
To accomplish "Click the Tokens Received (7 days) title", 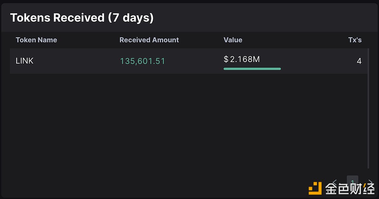I will 82,18.
